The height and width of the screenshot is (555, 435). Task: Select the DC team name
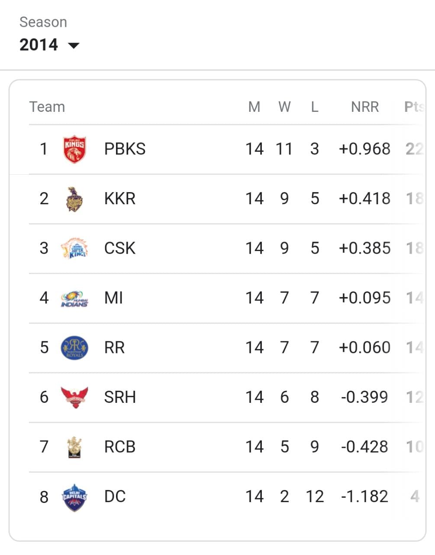(115, 496)
